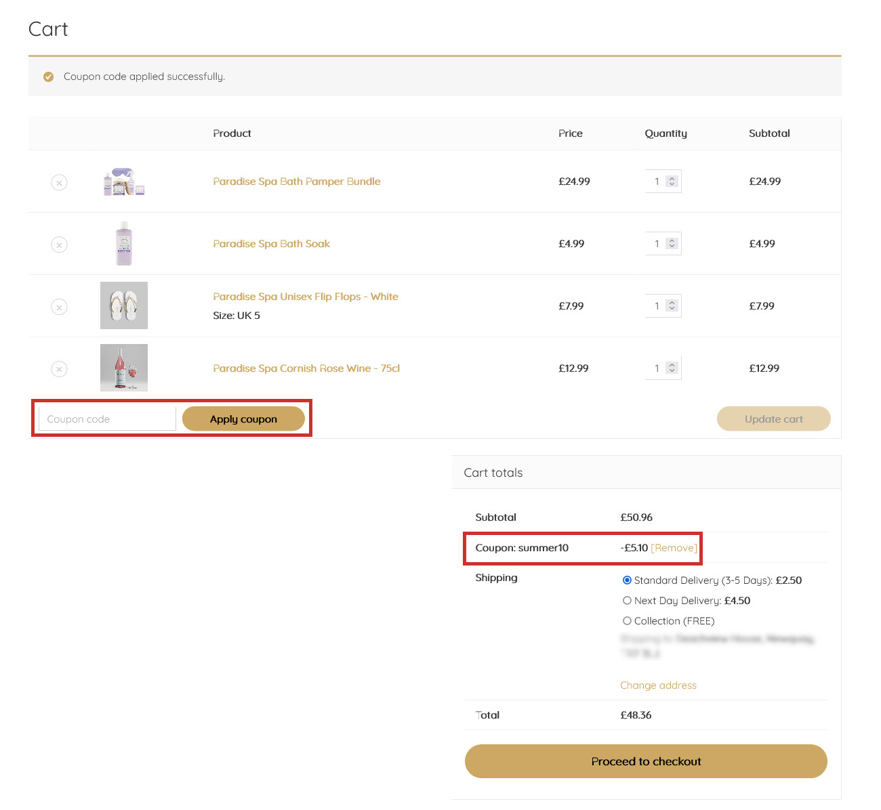Remove the summer10 coupon
881x810 pixels.
[x=674, y=548]
